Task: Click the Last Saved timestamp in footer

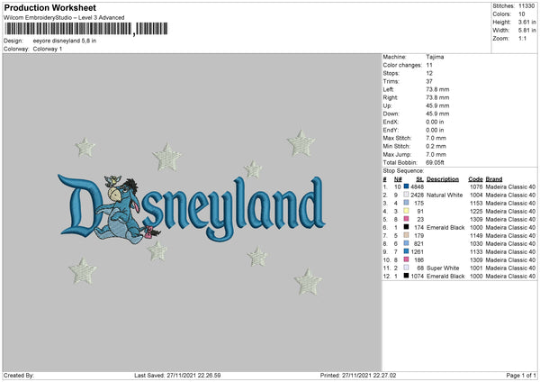Action: [x=177, y=376]
